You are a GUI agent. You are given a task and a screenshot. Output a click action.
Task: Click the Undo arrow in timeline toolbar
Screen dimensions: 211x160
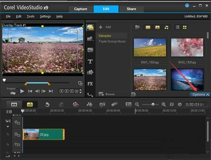click(47, 105)
